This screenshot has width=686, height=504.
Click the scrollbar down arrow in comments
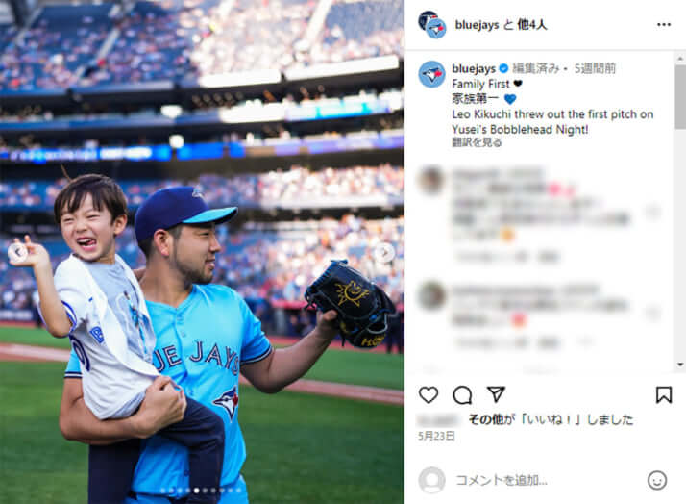(x=680, y=365)
